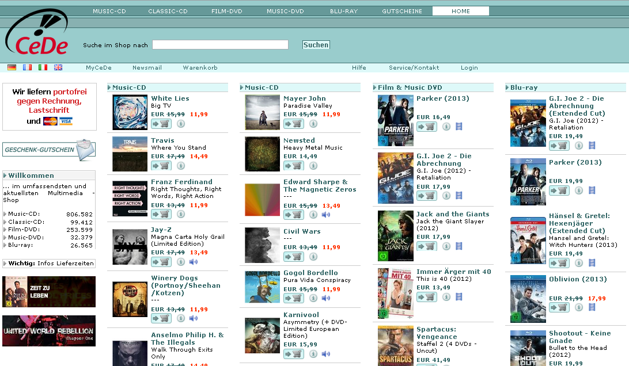The width and height of the screenshot is (629, 366).
Task: Add Parker (2013) DVD to cart
Action: (x=427, y=127)
